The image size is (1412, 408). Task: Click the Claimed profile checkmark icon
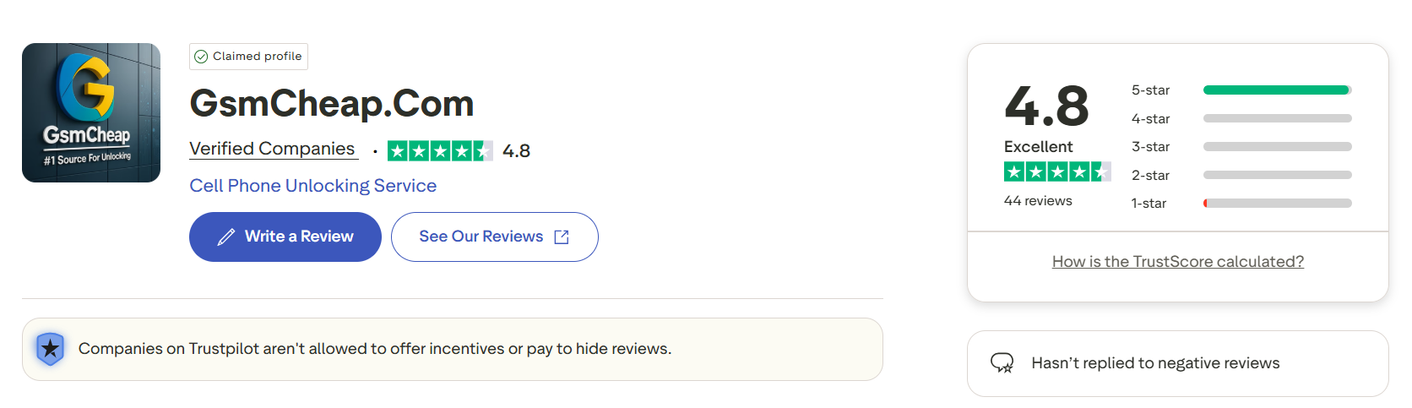coord(201,57)
